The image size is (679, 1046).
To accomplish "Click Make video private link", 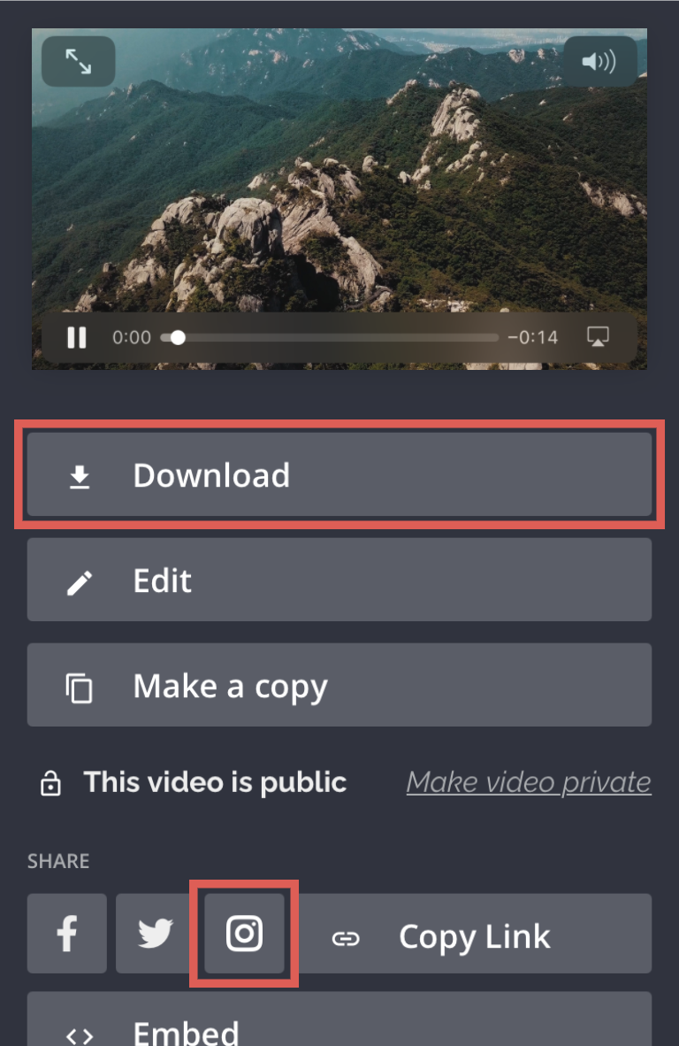I will tap(529, 781).
